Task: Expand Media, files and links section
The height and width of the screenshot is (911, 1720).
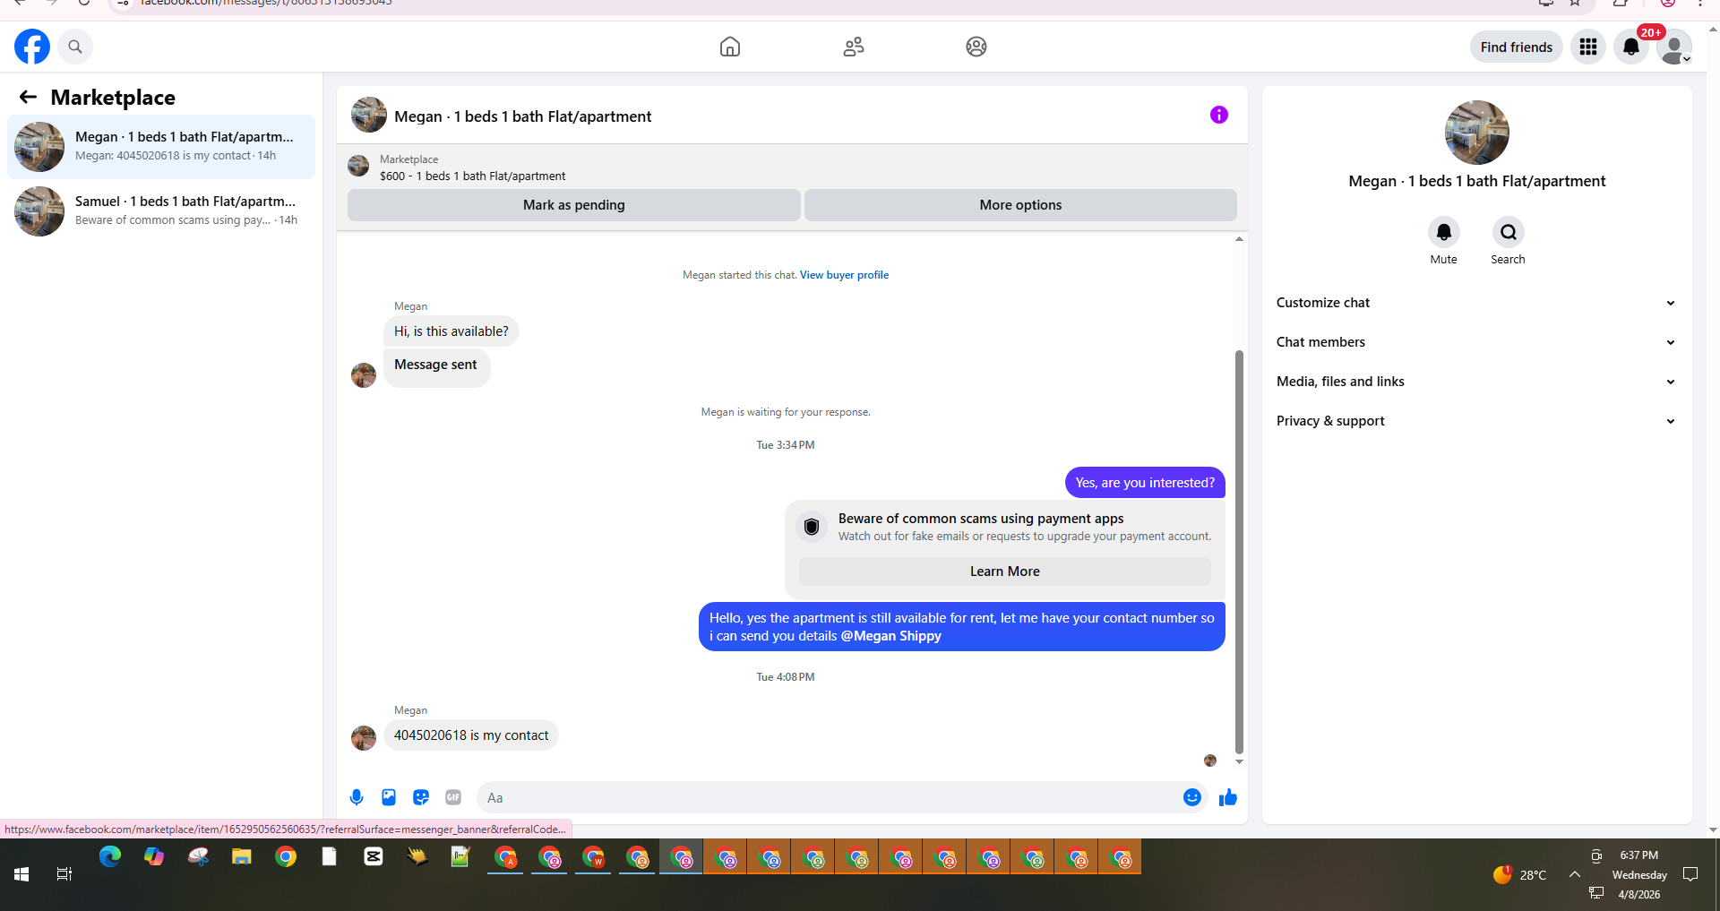Action: [1476, 382]
